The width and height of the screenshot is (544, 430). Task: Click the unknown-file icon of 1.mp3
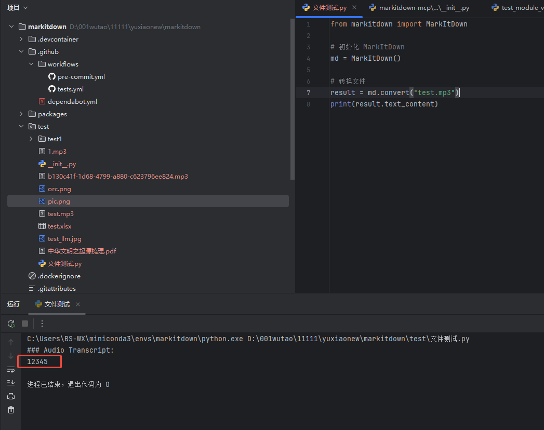42,152
